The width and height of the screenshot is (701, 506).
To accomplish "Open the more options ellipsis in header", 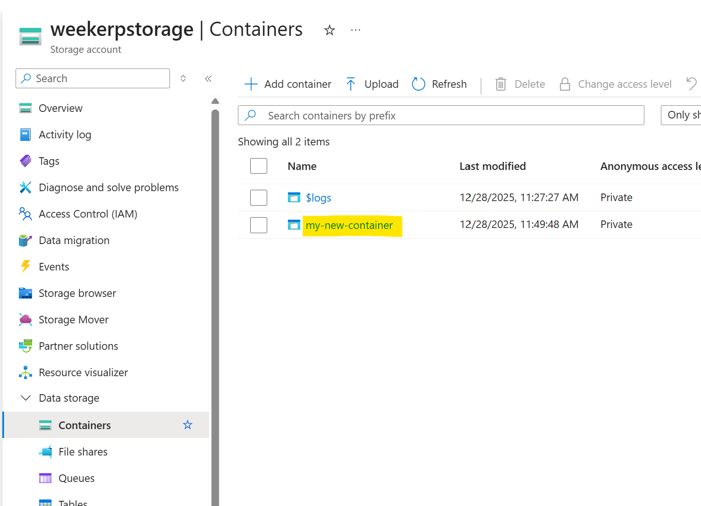I will 355,30.
